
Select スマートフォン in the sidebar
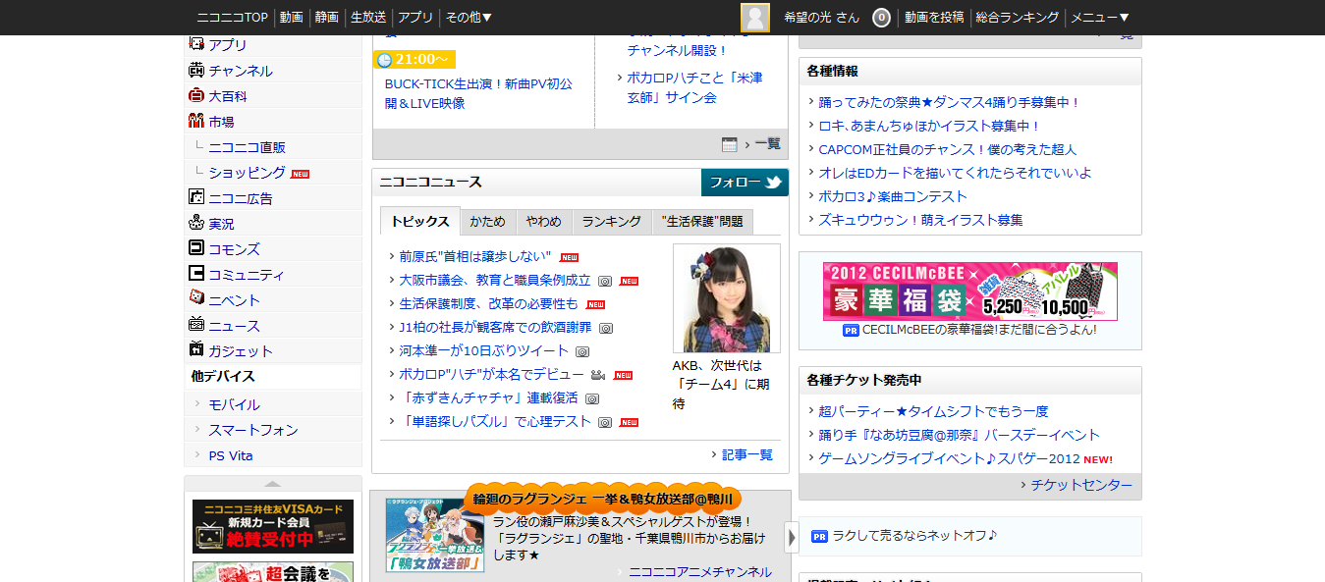tap(253, 430)
